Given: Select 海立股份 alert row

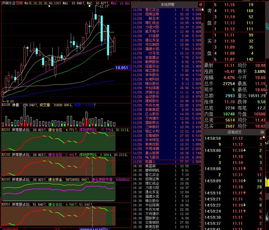Looking at the screenshot, I should point(167,71).
